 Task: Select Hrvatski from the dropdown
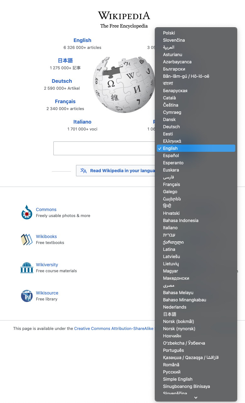(196, 213)
